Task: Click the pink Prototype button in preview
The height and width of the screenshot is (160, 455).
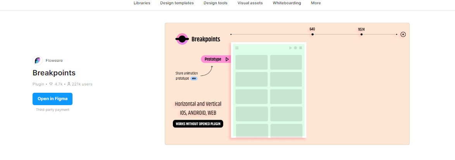Action: coord(216,59)
